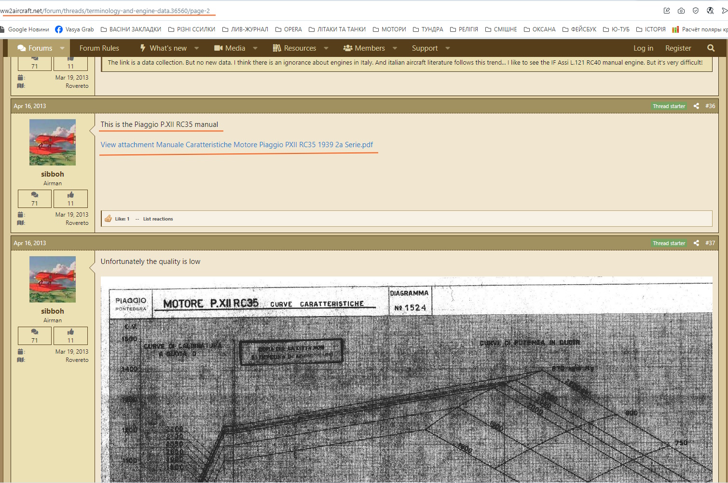Click the red seaplane avatar in post #37
This screenshot has height=483, width=728.
point(53,279)
